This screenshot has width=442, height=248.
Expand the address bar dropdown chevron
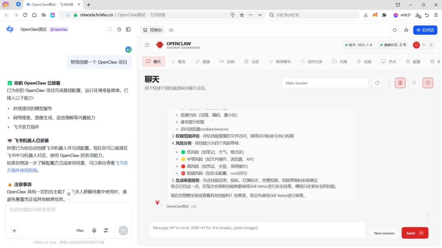(260, 15)
